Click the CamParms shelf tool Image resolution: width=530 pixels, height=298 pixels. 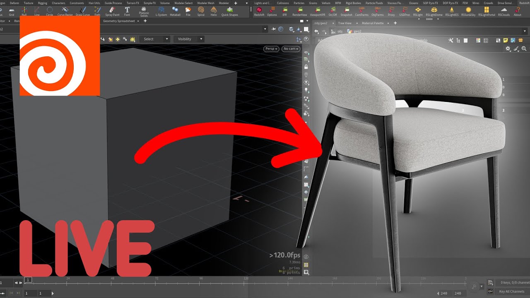tap(362, 11)
